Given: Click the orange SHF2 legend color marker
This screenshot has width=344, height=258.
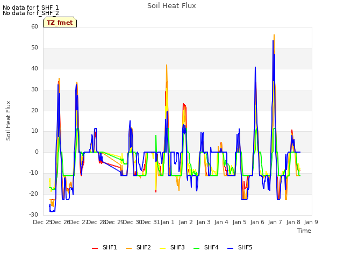Looking at the screenshot, I should (x=129, y=248).
